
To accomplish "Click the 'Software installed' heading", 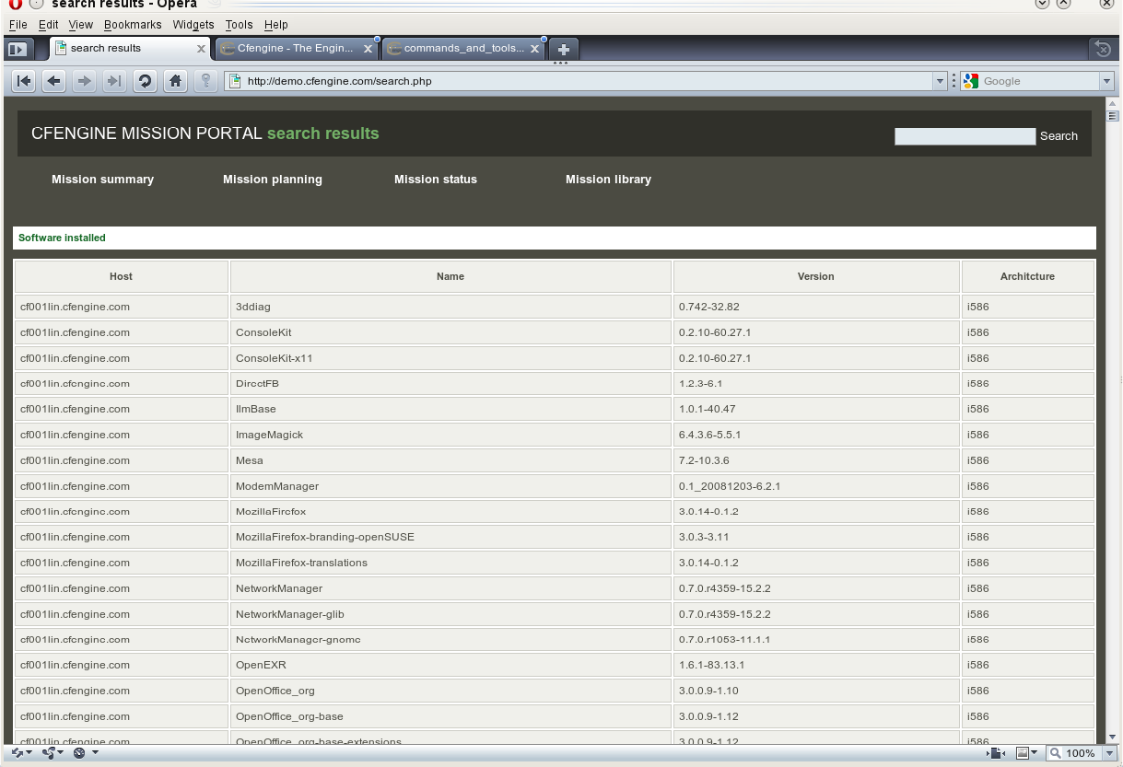I will point(62,238).
